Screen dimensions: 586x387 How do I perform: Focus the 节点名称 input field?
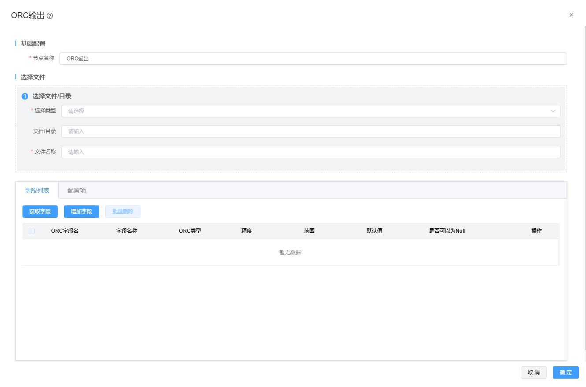pyautogui.click(x=313, y=59)
